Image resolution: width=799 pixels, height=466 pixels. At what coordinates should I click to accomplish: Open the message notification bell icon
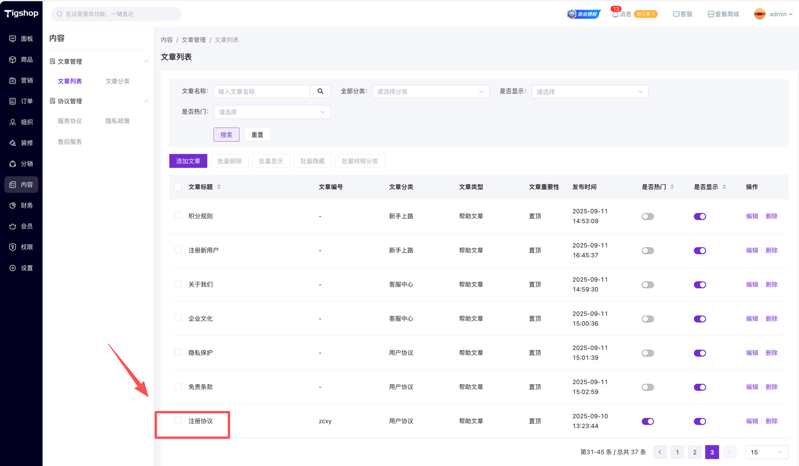[615, 14]
